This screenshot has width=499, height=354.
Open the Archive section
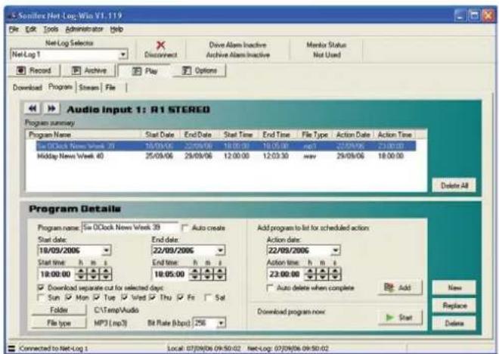[88, 70]
